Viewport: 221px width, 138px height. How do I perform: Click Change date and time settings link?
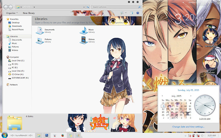188,127
